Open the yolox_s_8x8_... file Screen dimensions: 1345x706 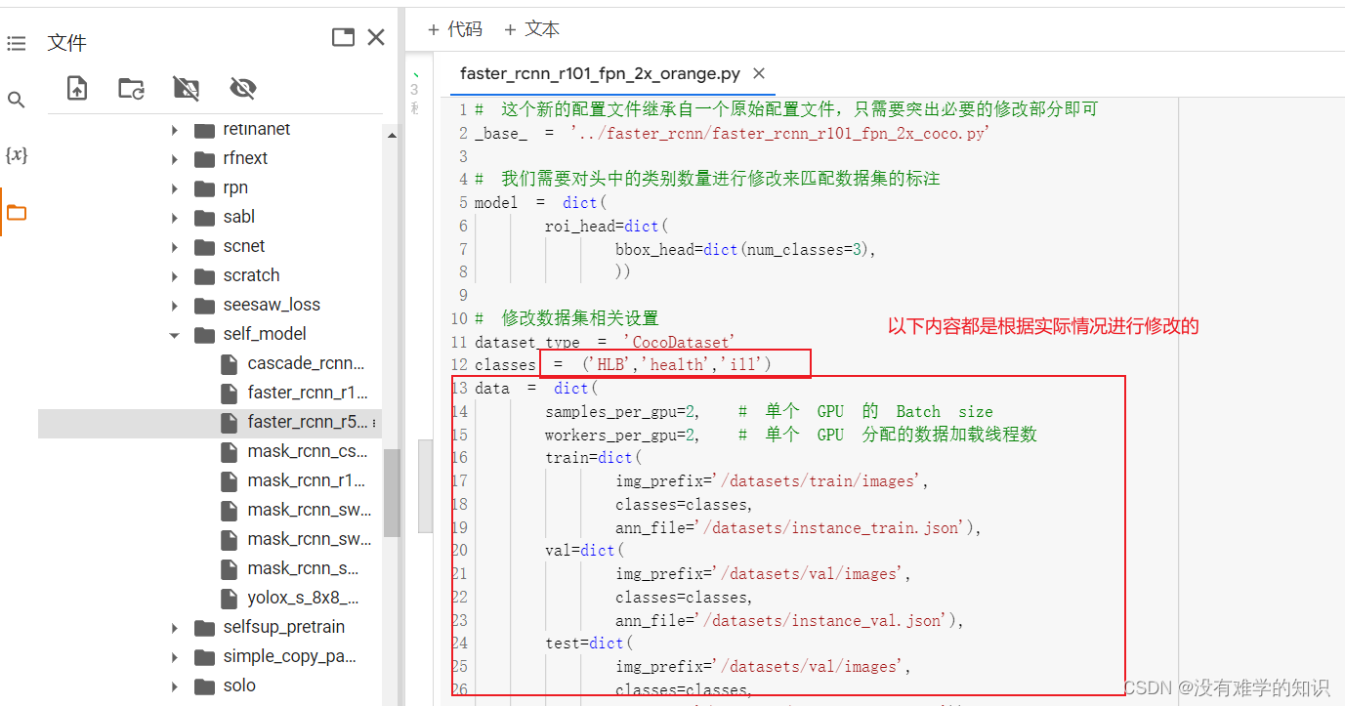pos(303,598)
